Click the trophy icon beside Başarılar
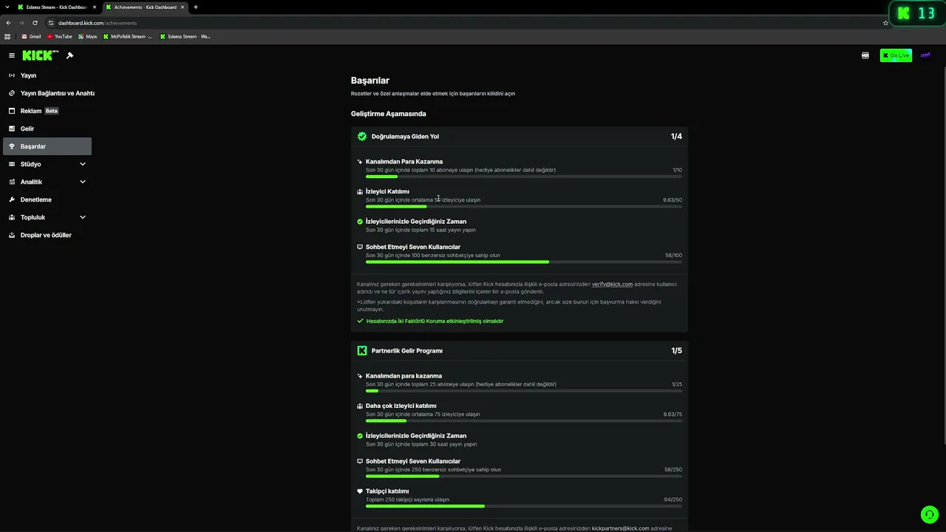The width and height of the screenshot is (946, 532). [x=12, y=146]
